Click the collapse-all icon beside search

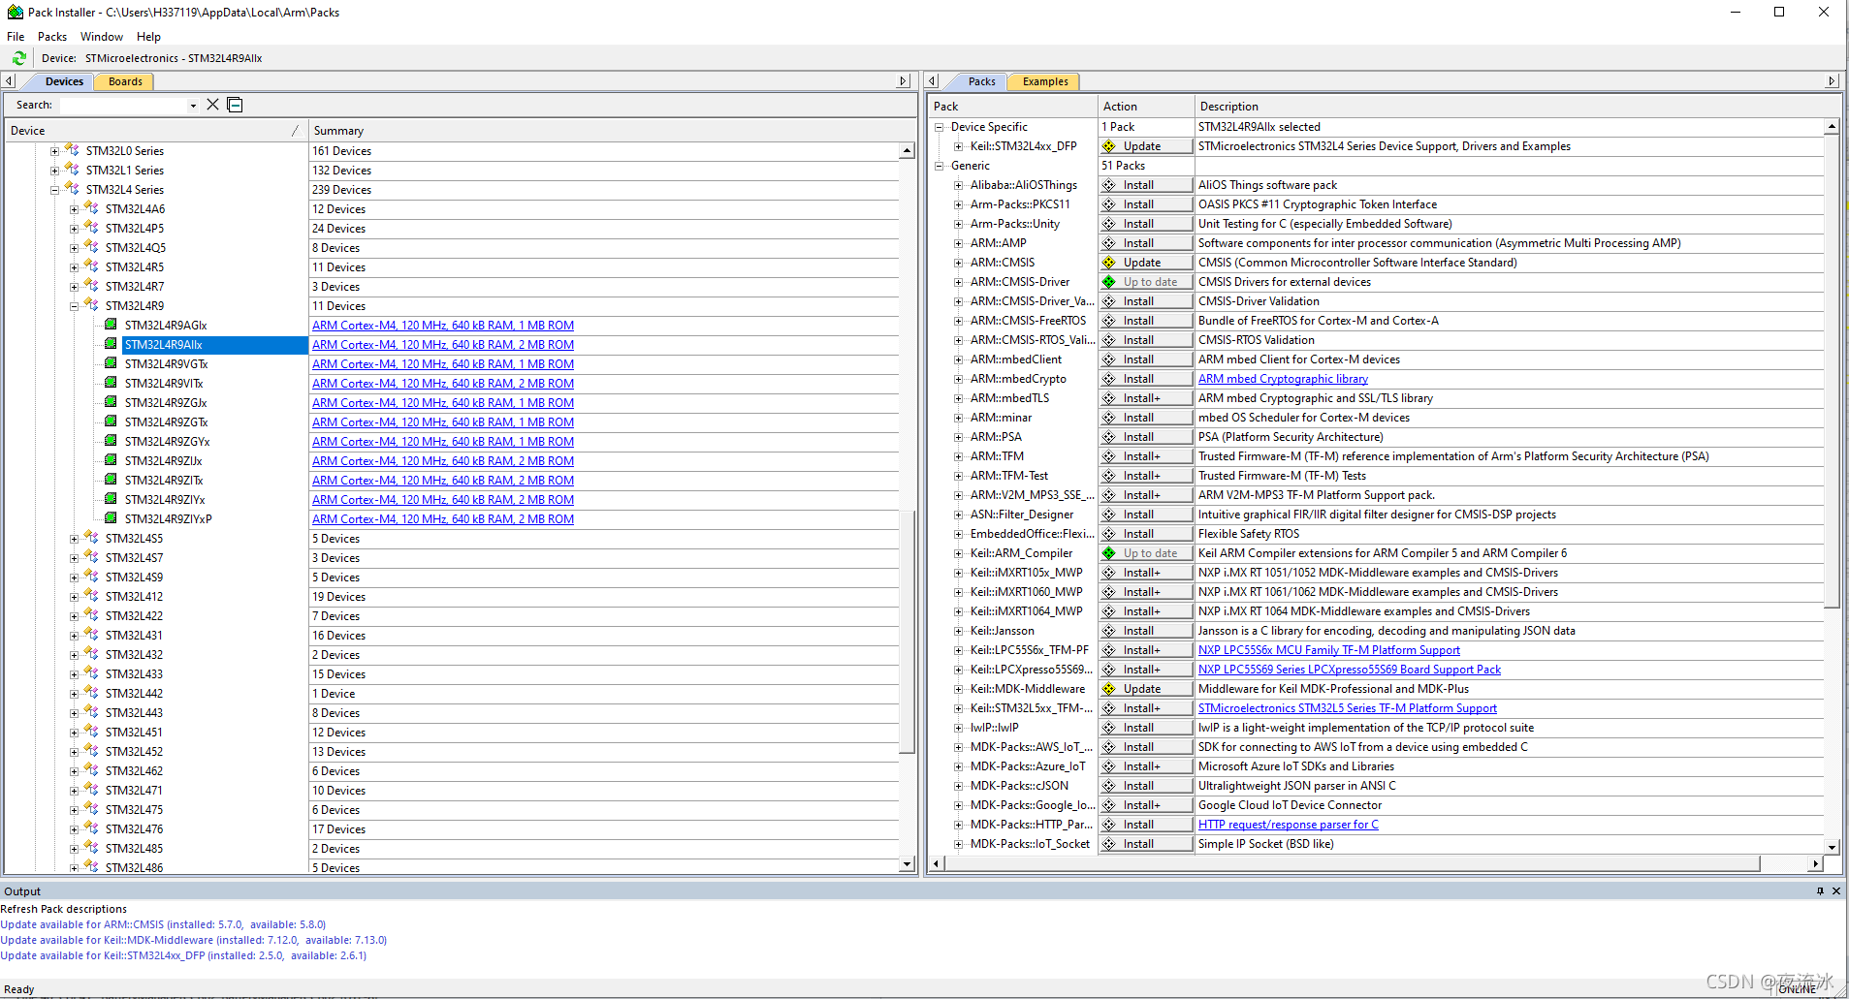coord(235,105)
